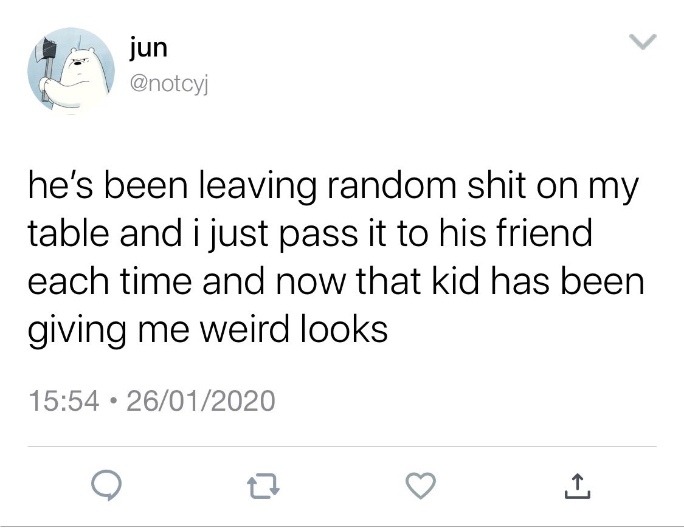
Task: Visit the @notcyj handle link
Action: (x=169, y=84)
